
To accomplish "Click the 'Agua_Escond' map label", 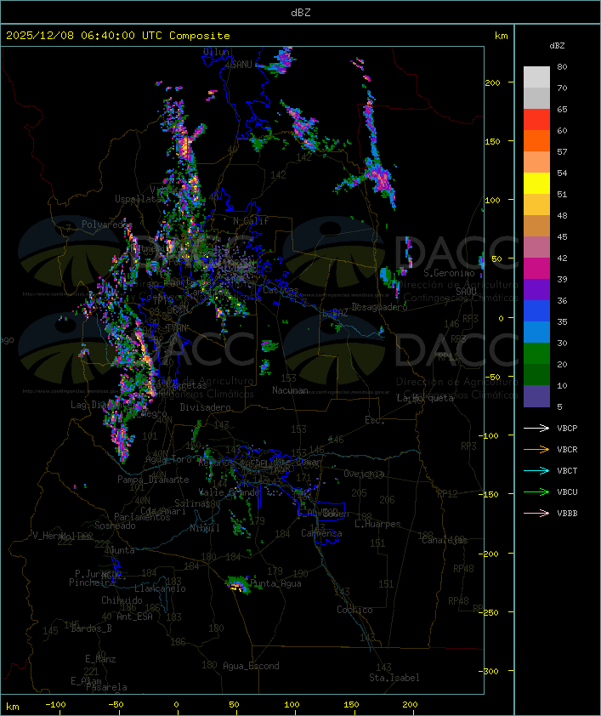I will click(251, 666).
